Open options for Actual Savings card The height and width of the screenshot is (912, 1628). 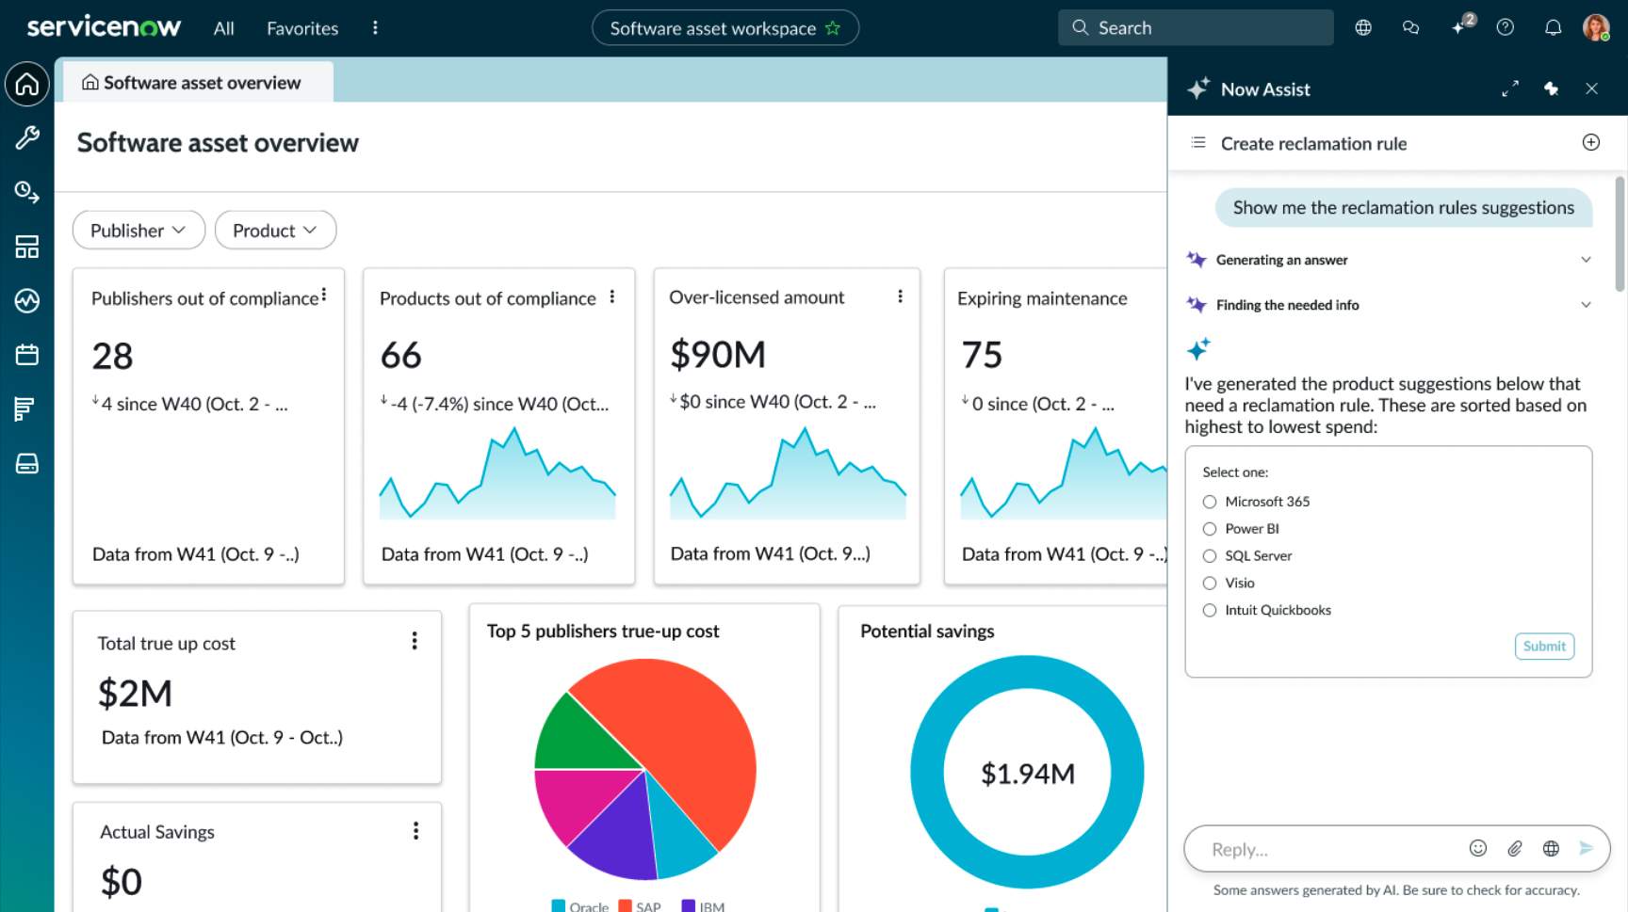pyautogui.click(x=415, y=831)
